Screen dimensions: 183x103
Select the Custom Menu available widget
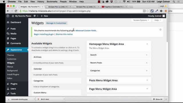coord(56,93)
